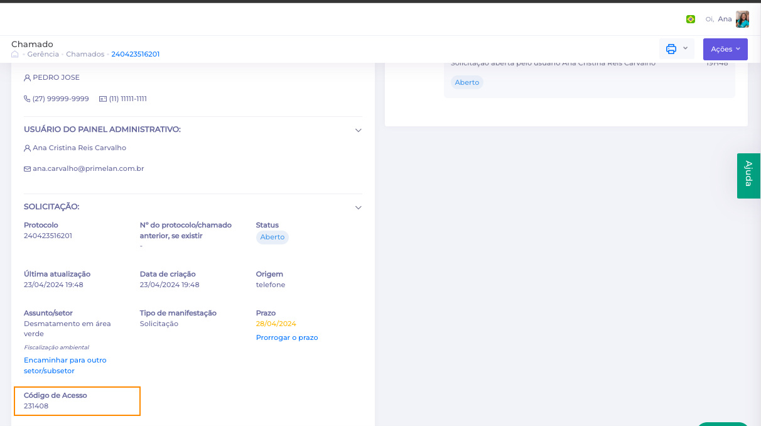Select the access code 231408
Viewport: 761px width, 426px height.
(x=36, y=406)
